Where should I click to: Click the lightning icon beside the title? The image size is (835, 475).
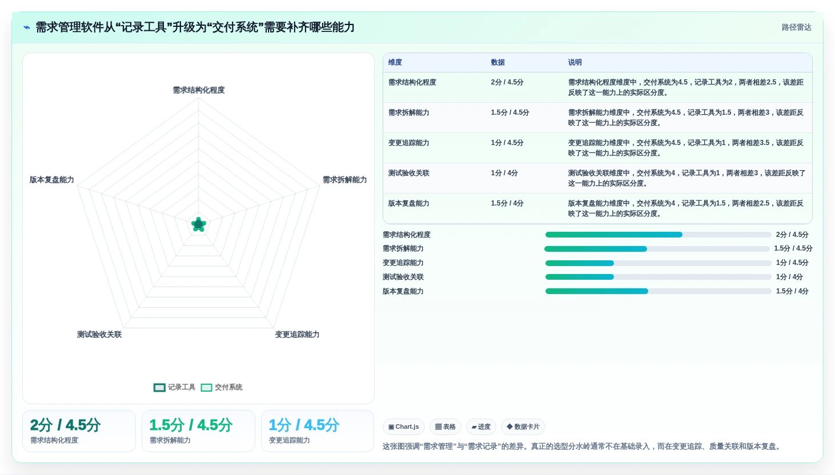coord(27,27)
